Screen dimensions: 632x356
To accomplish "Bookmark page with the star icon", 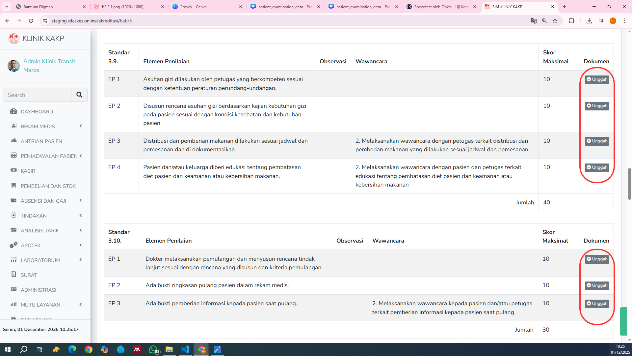I will pyautogui.click(x=555, y=21).
